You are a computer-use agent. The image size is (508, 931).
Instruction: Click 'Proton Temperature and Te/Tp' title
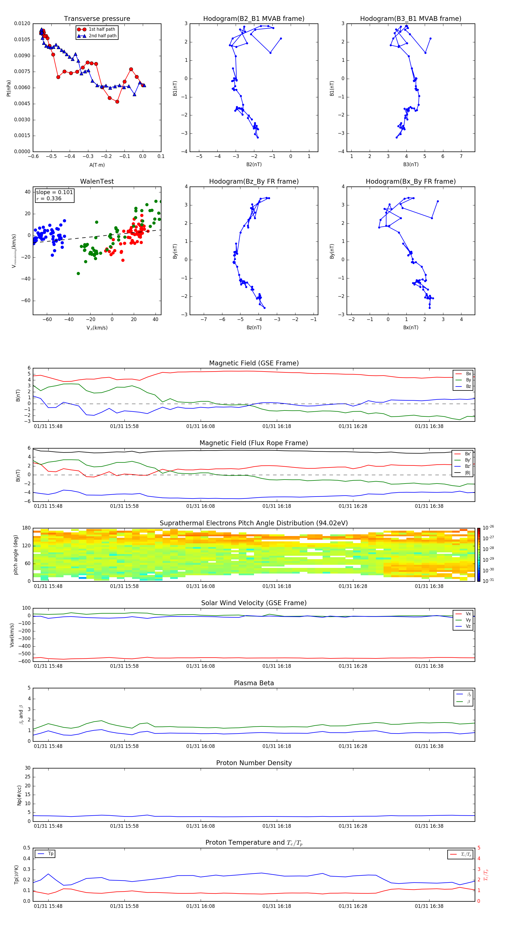tap(254, 842)
